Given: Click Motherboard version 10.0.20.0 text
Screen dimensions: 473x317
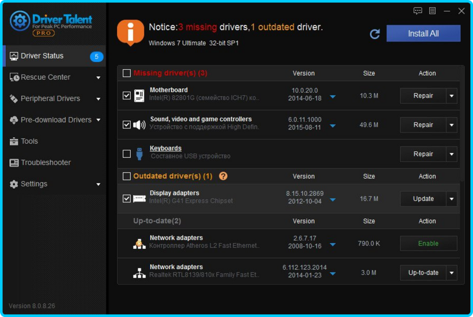Looking at the screenshot, I should [x=304, y=90].
